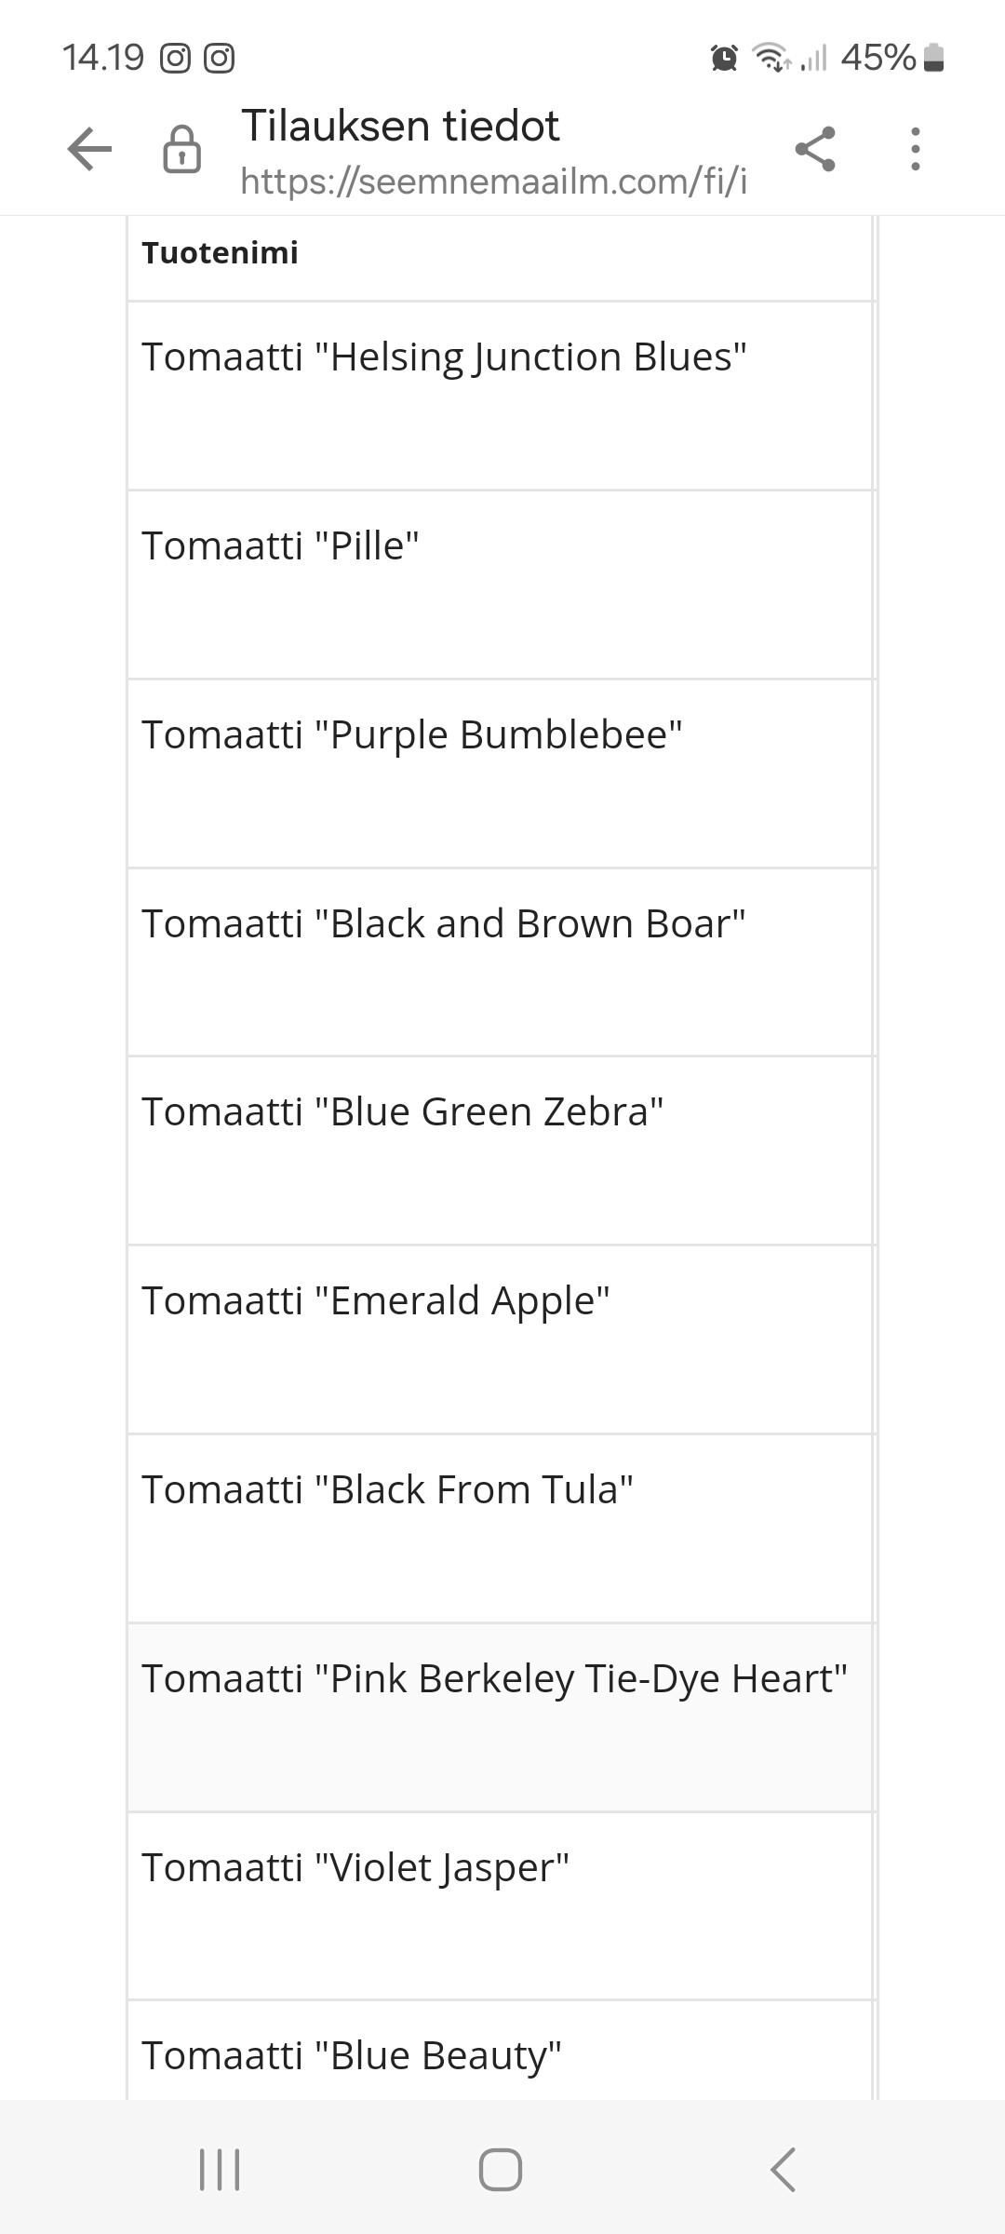Select Tomaatti "Emerald Apple" item
The height and width of the screenshot is (2234, 1005).
tap(375, 1301)
